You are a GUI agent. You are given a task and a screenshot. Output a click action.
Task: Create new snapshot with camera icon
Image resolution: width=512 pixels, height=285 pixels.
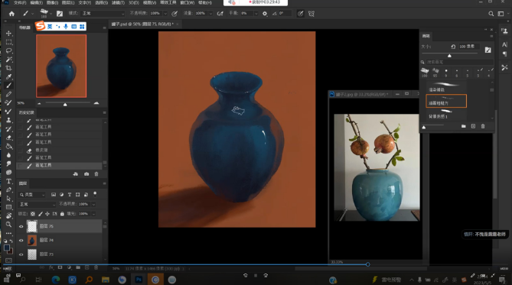(x=86, y=174)
